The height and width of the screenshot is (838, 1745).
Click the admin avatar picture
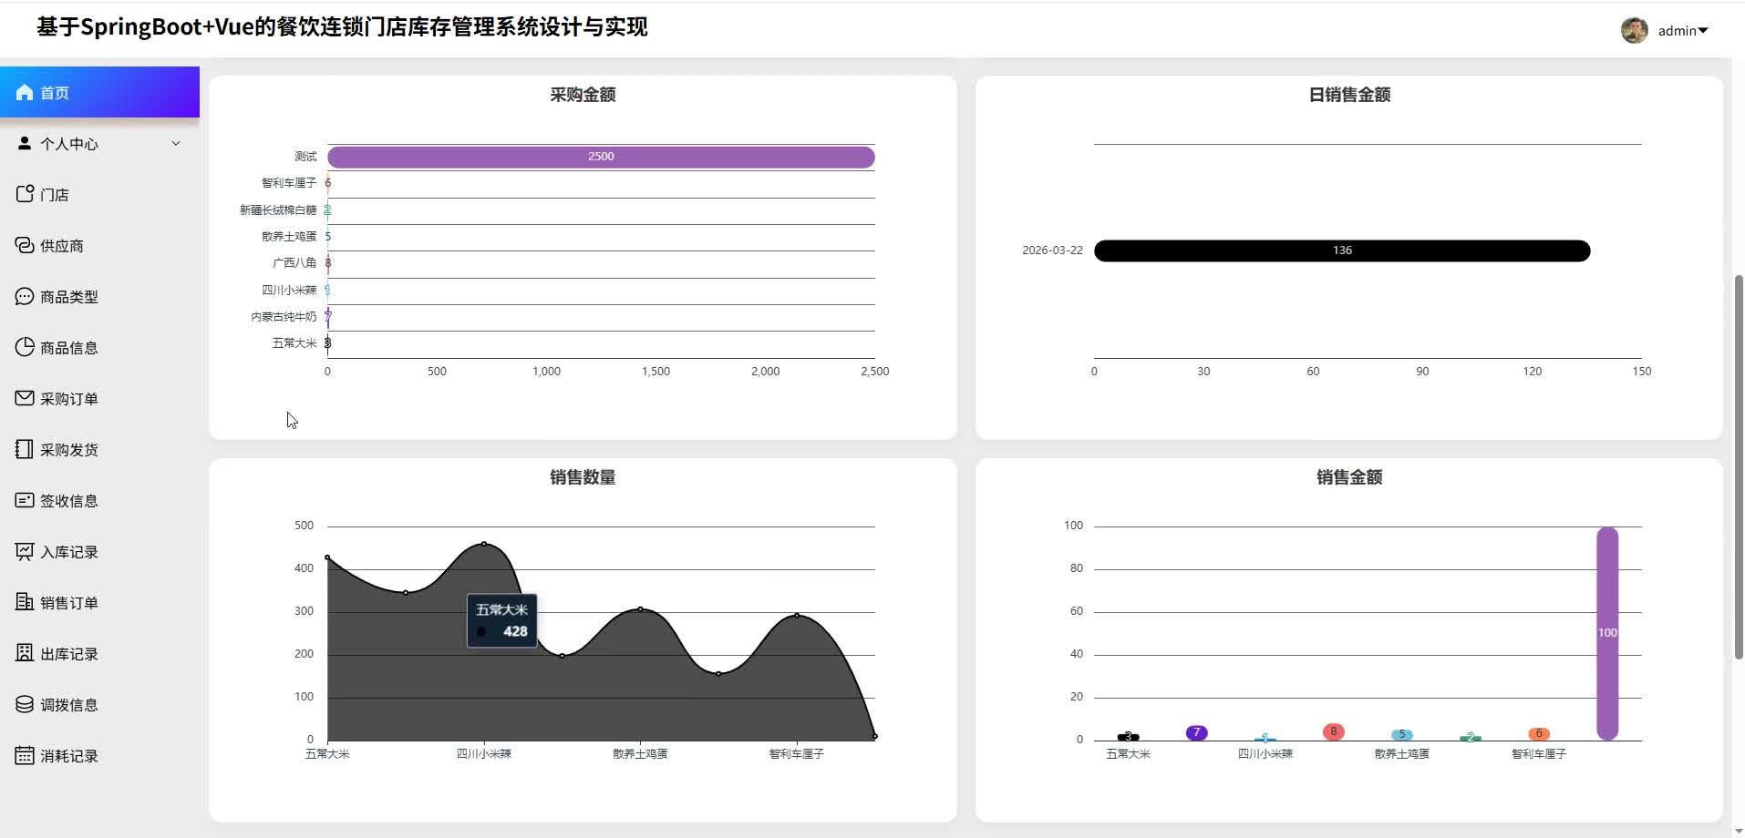(x=1634, y=30)
